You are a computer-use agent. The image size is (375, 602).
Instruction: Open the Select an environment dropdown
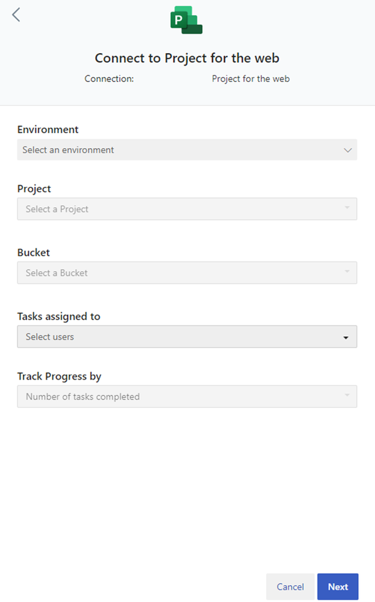coord(187,149)
